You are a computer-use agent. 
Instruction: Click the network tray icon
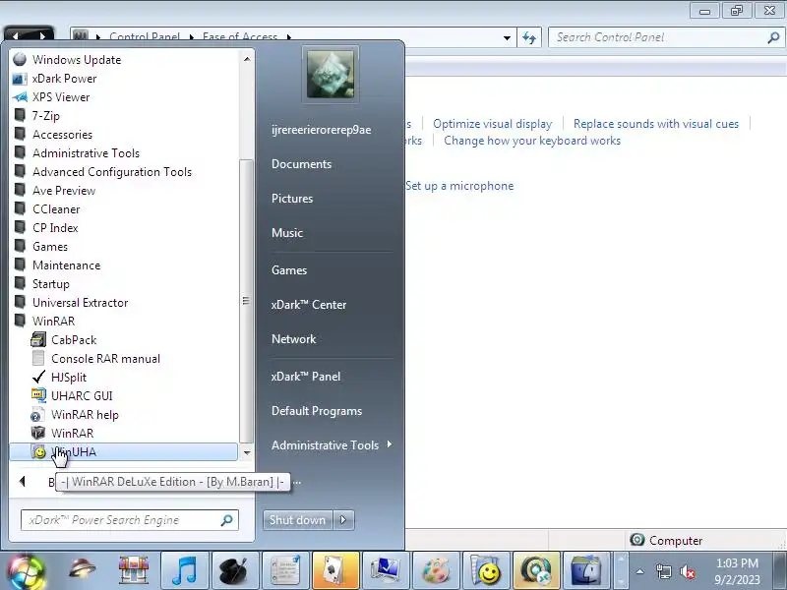[663, 571]
